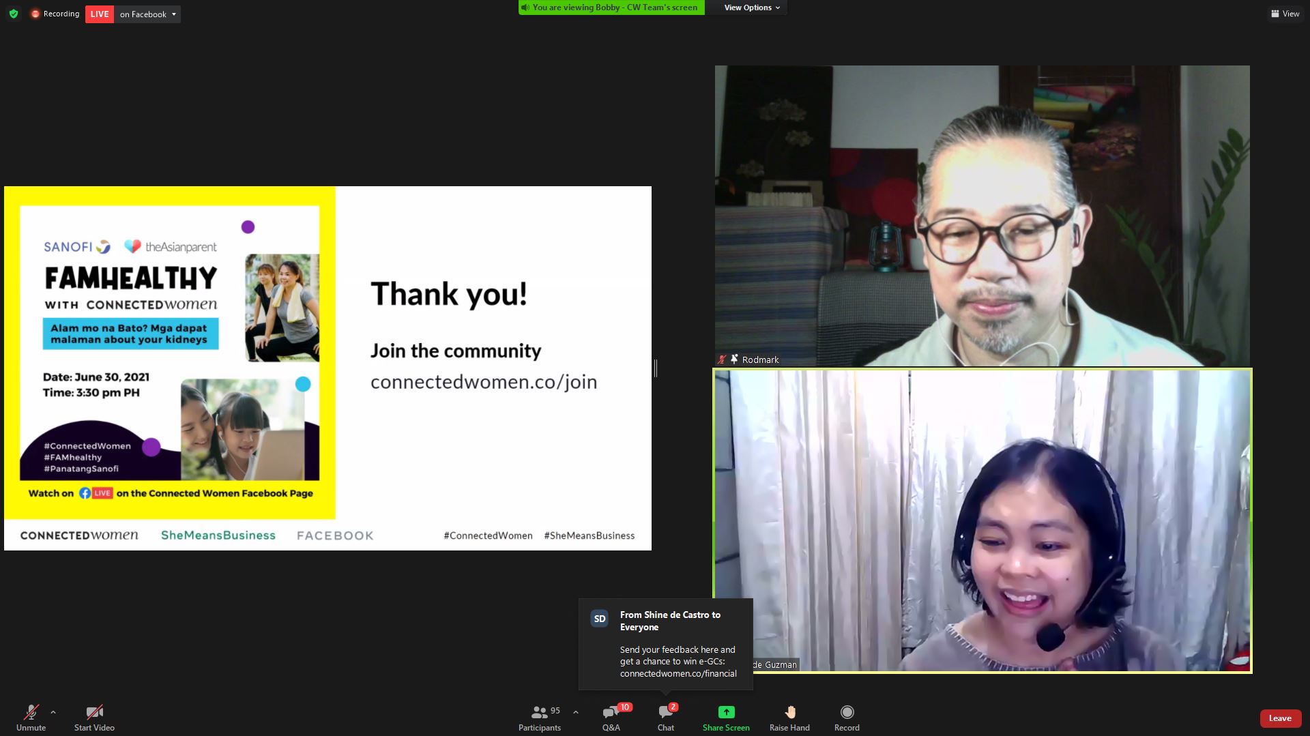
Task: Click the Rodmark name label
Action: (x=760, y=359)
